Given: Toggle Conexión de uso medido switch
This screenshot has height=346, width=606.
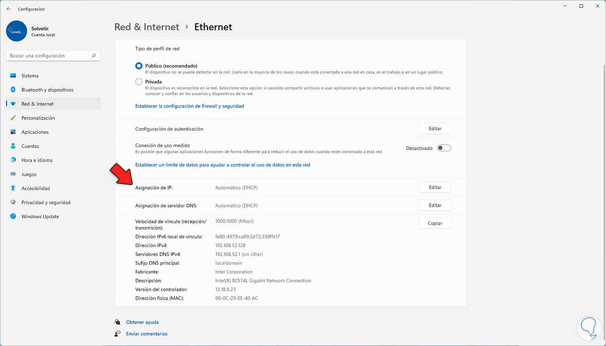Looking at the screenshot, I should (x=444, y=148).
